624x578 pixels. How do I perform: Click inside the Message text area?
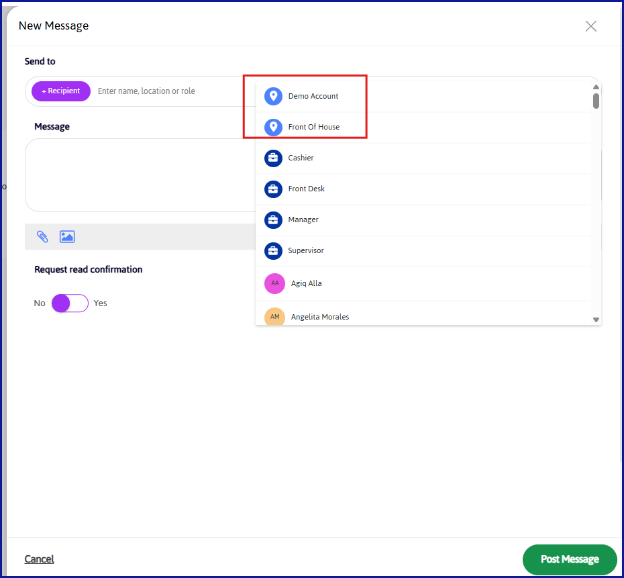(x=140, y=175)
